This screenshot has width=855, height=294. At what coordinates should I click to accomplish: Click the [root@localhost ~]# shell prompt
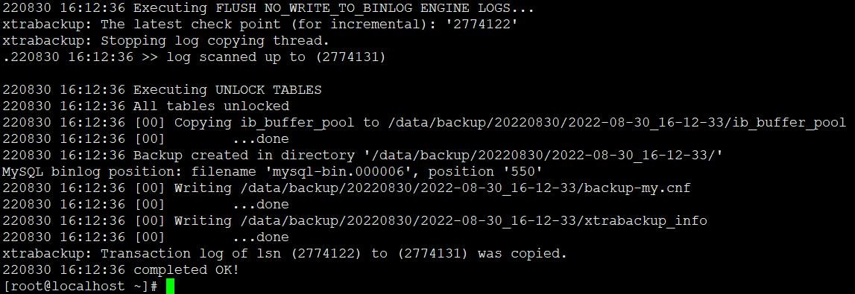point(81,287)
